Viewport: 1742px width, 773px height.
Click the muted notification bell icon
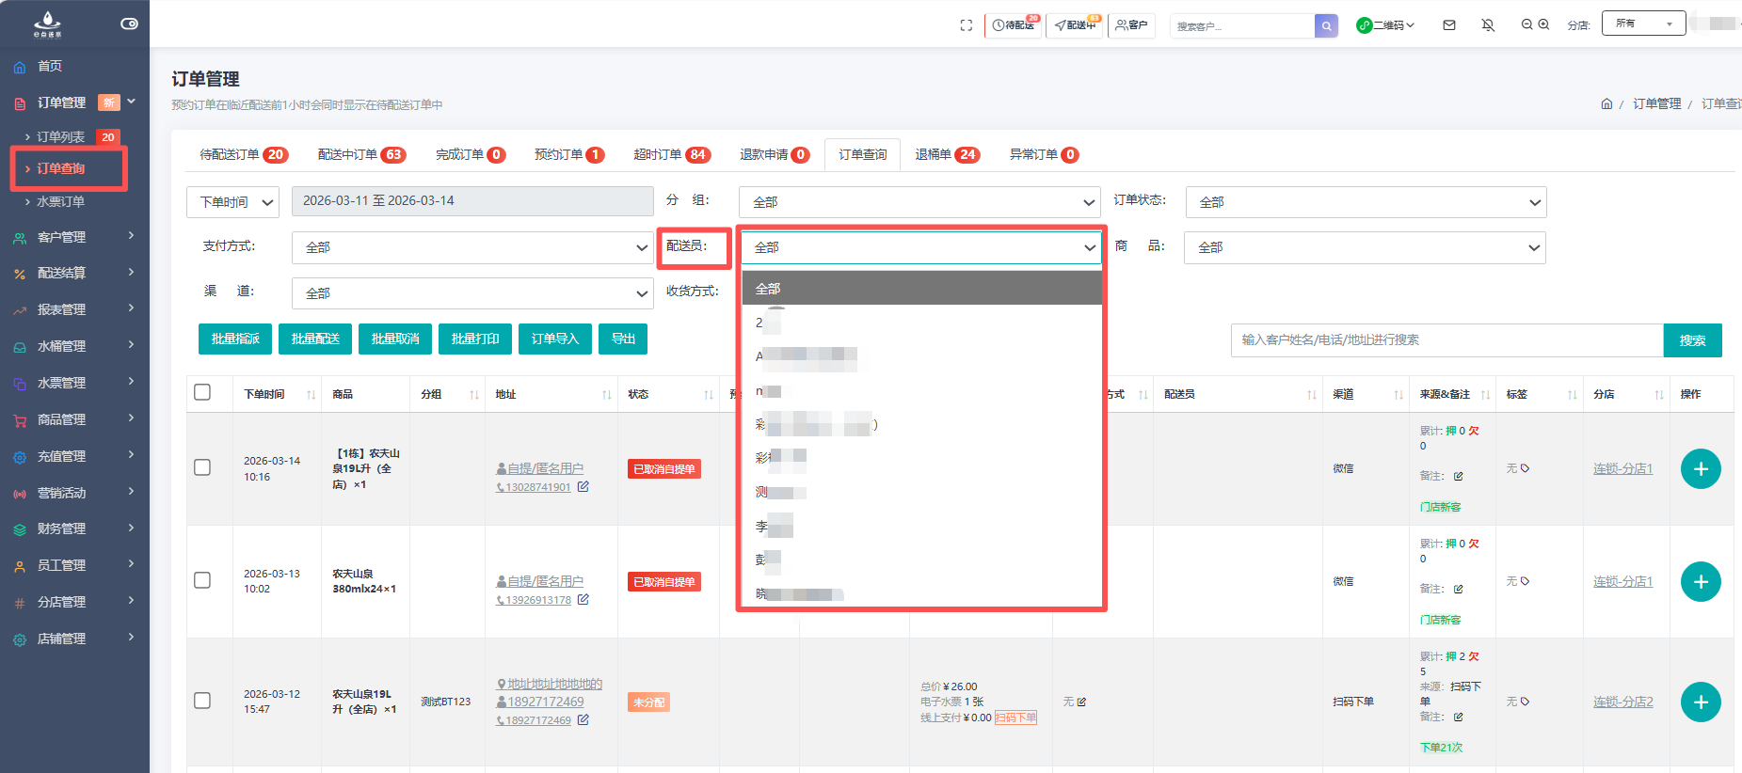[x=1488, y=25]
